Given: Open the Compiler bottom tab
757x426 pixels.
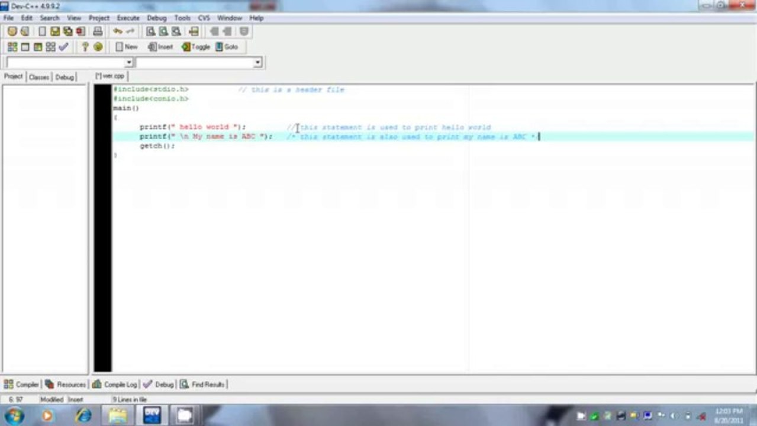Looking at the screenshot, I should pyautogui.click(x=22, y=385).
